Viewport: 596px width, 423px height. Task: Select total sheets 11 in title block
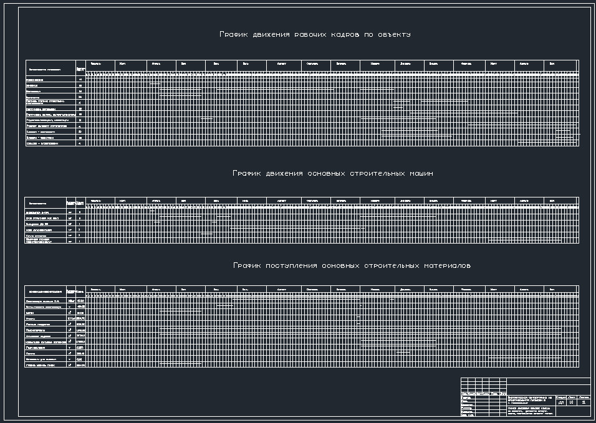pyautogui.click(x=584, y=403)
